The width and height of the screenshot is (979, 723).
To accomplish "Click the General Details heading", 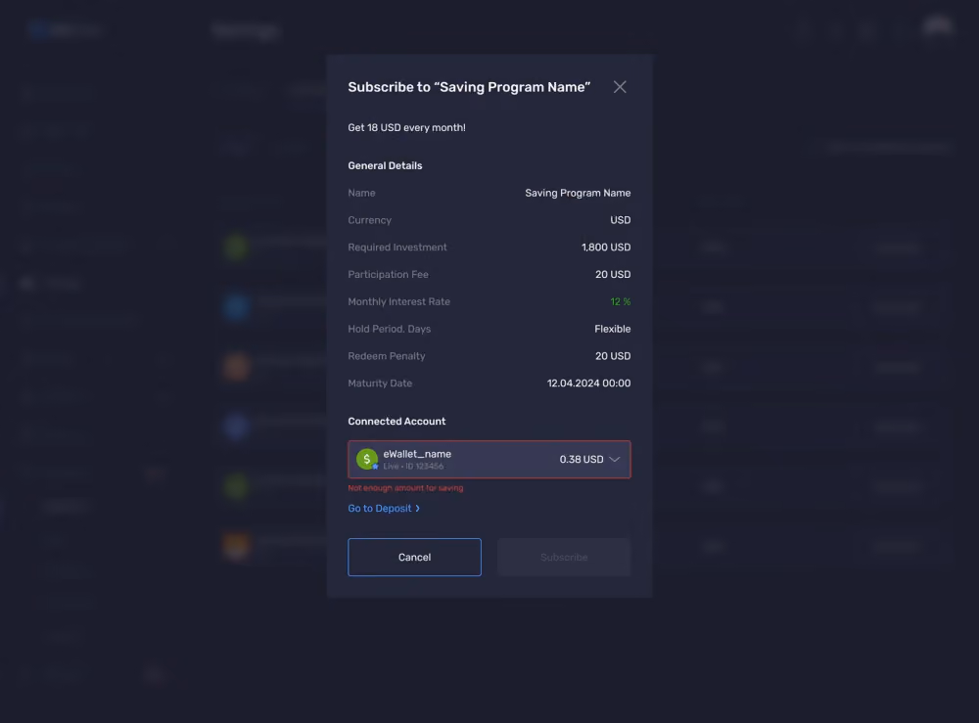I will tap(385, 166).
